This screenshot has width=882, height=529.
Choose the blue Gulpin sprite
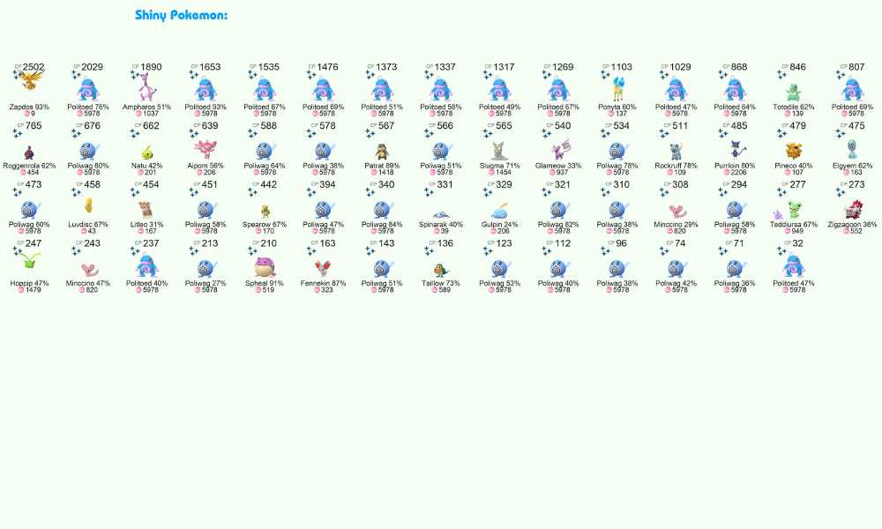(x=500, y=211)
